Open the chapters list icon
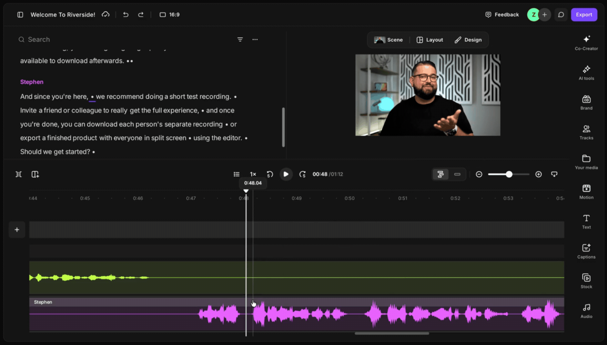 click(x=236, y=174)
